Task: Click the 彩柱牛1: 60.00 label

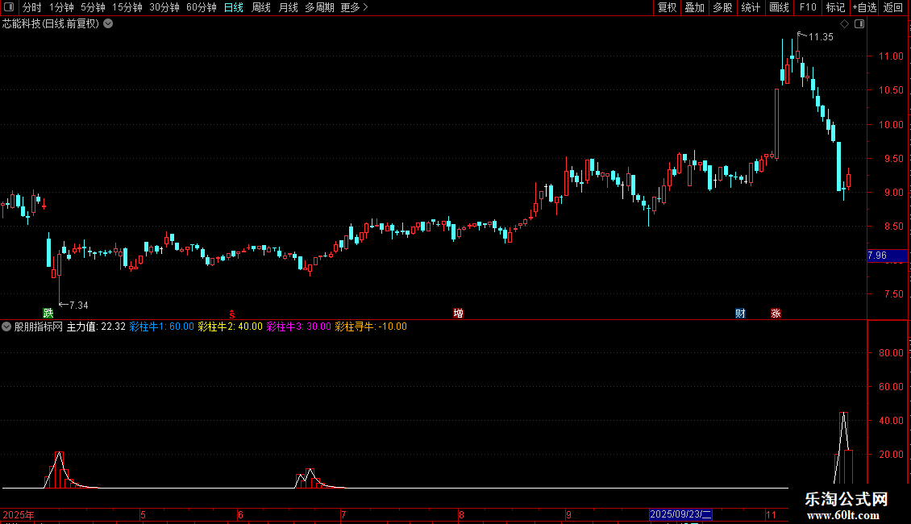Action: pos(161,326)
